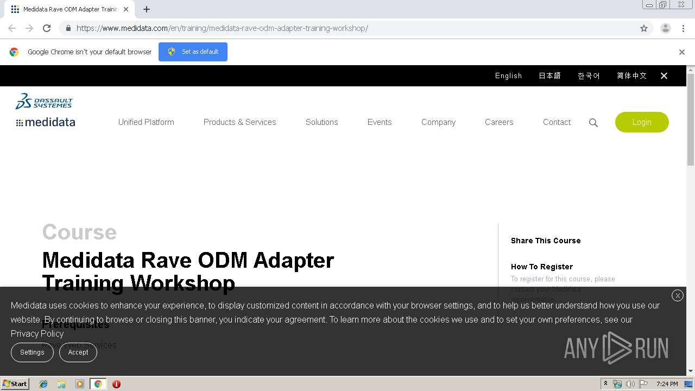This screenshot has width=695, height=391.
Task: Click the browser forward arrow
Action: (29, 28)
